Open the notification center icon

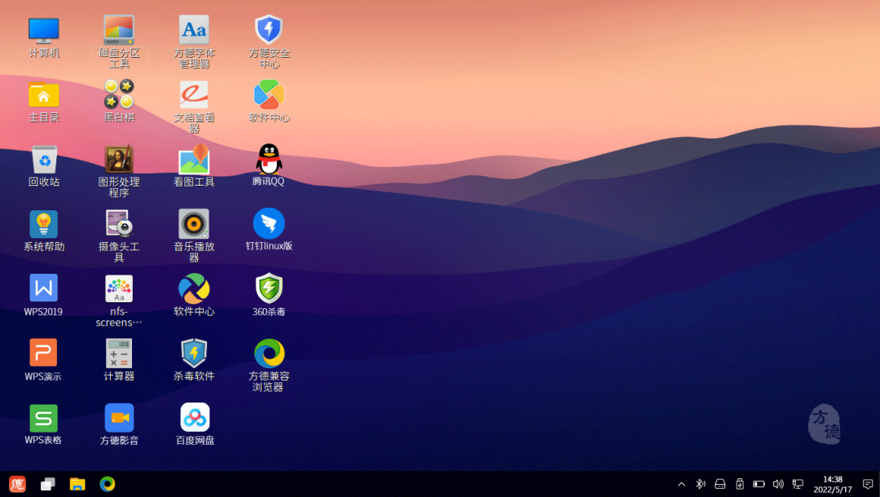pyautogui.click(x=868, y=484)
